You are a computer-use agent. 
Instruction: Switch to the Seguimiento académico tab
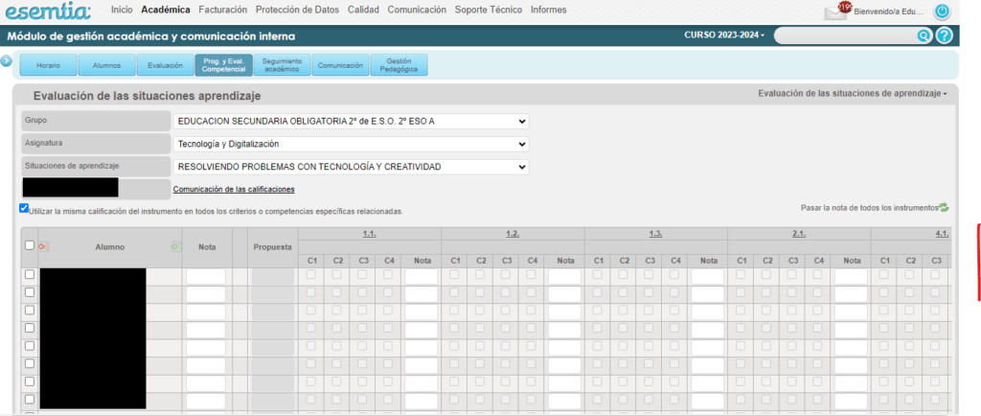click(x=282, y=65)
